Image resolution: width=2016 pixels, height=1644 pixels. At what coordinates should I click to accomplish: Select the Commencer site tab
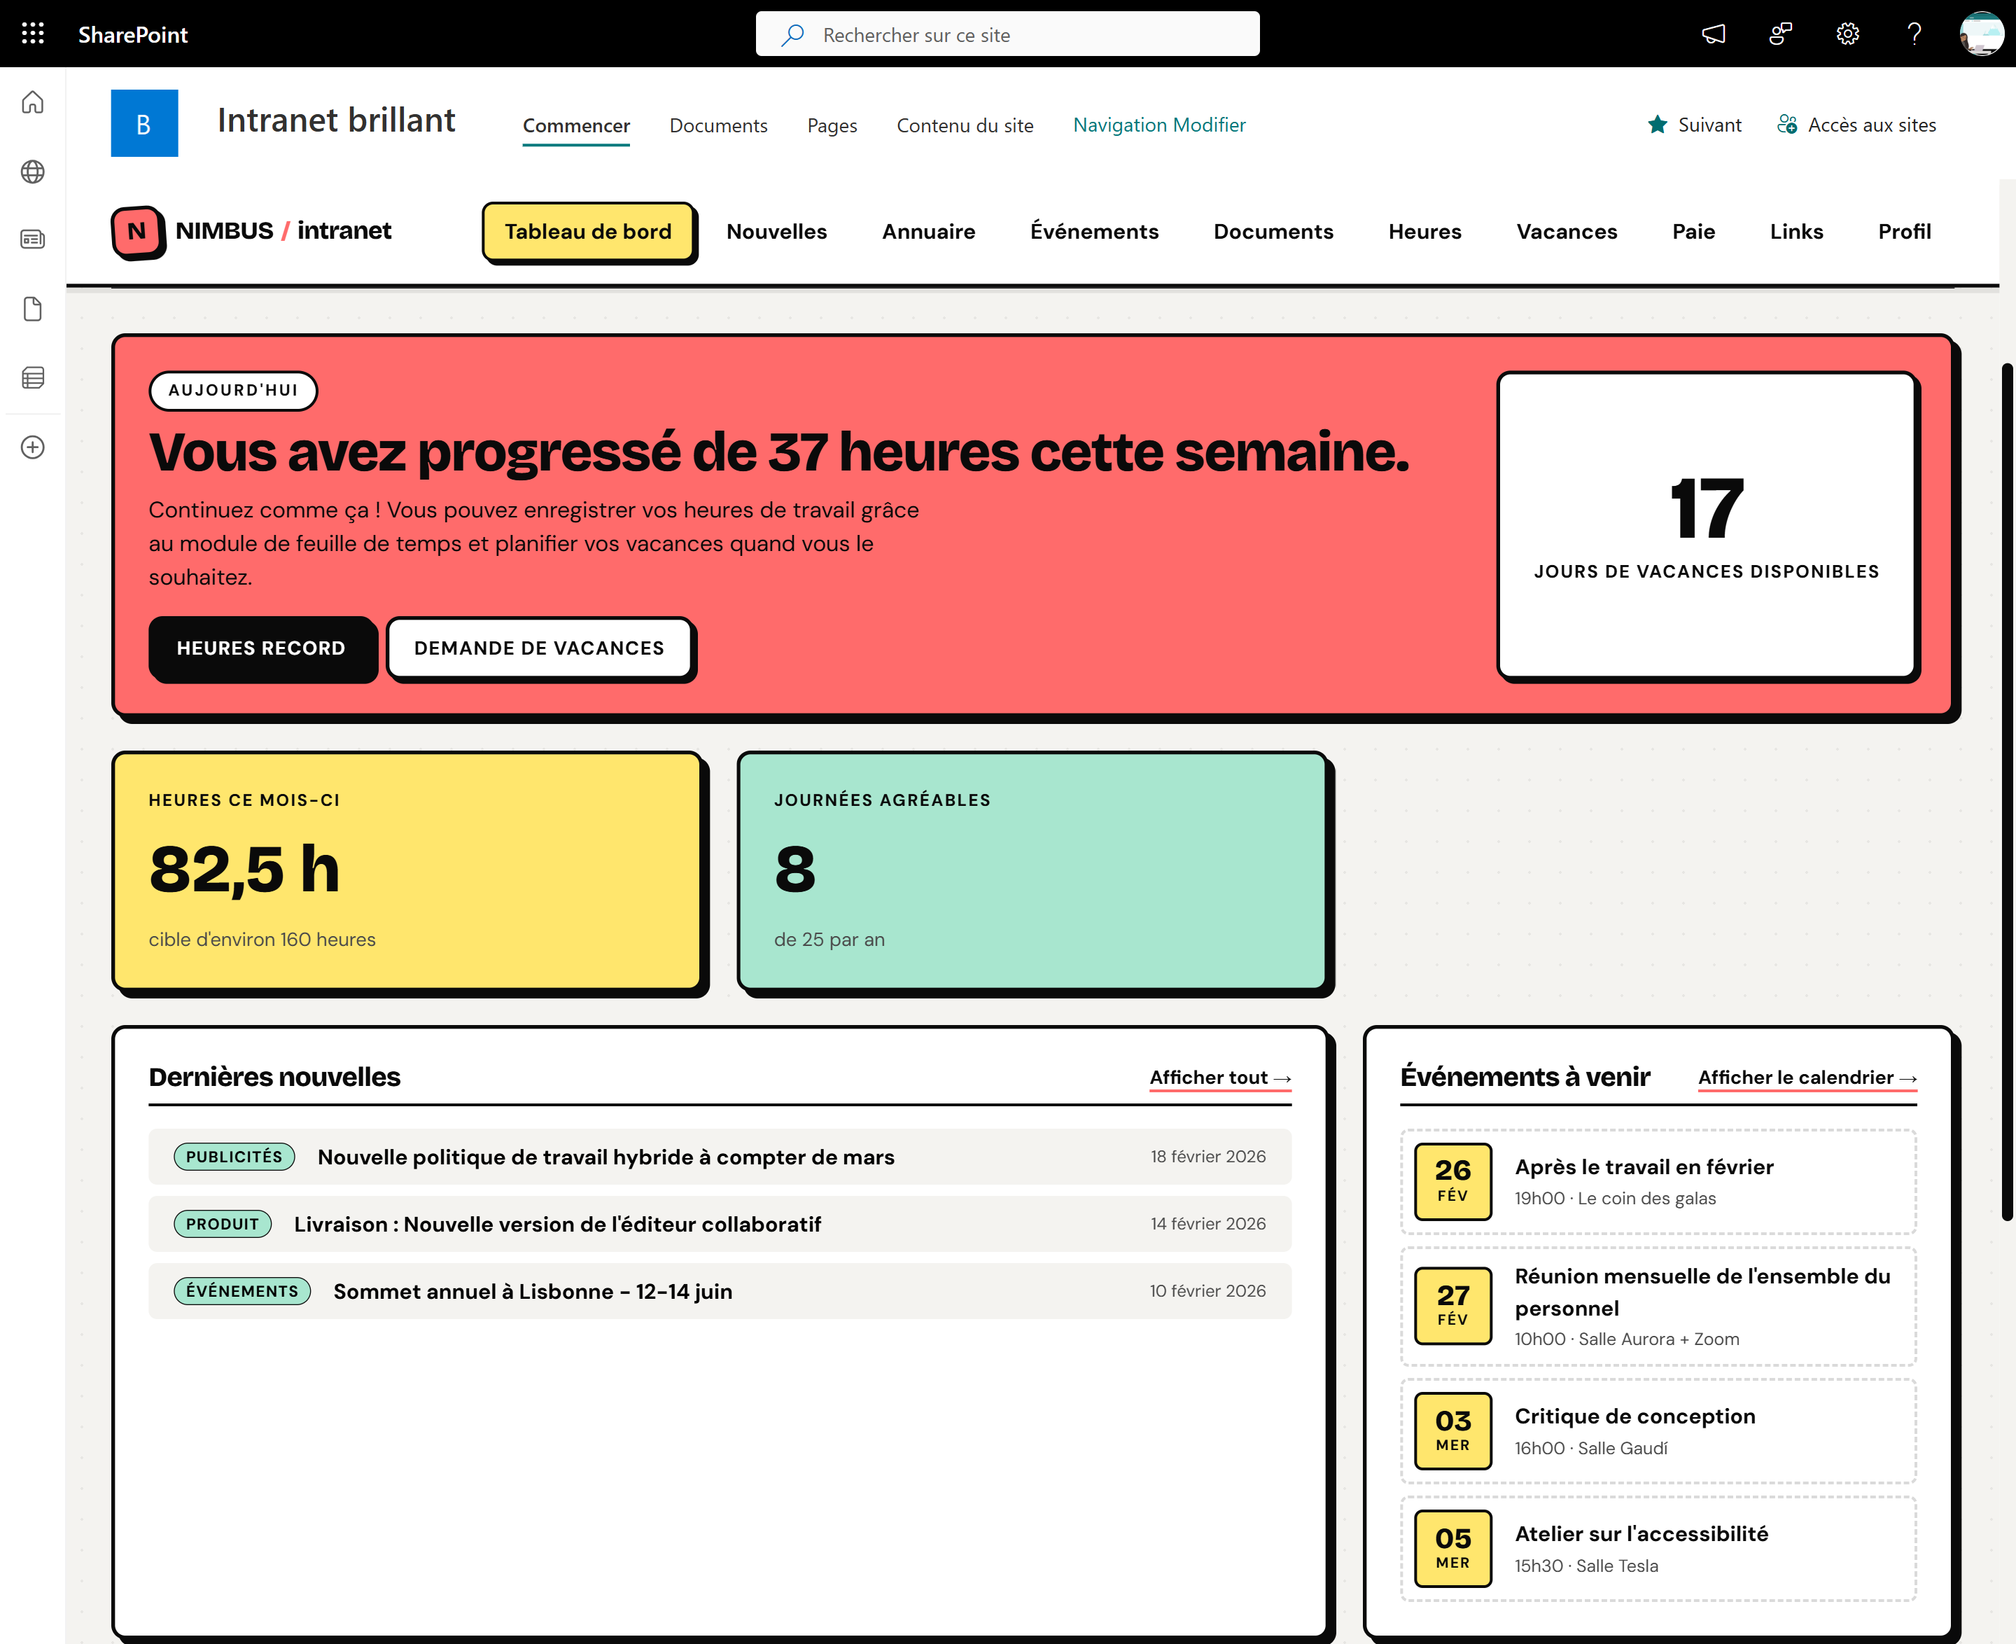pyautogui.click(x=575, y=126)
